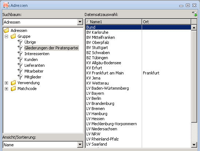Click the add filter funnel icon
Image resolution: width=200 pixels, height=151 pixels.
(195, 14)
